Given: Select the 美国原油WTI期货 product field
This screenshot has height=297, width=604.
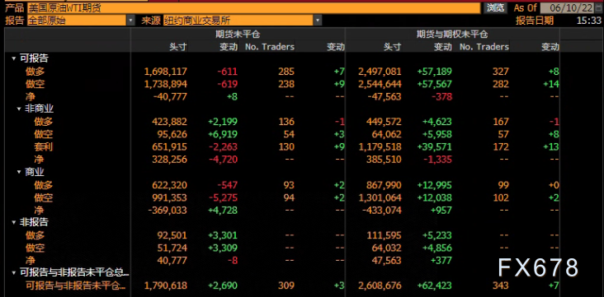Looking at the screenshot, I should click(x=254, y=8).
